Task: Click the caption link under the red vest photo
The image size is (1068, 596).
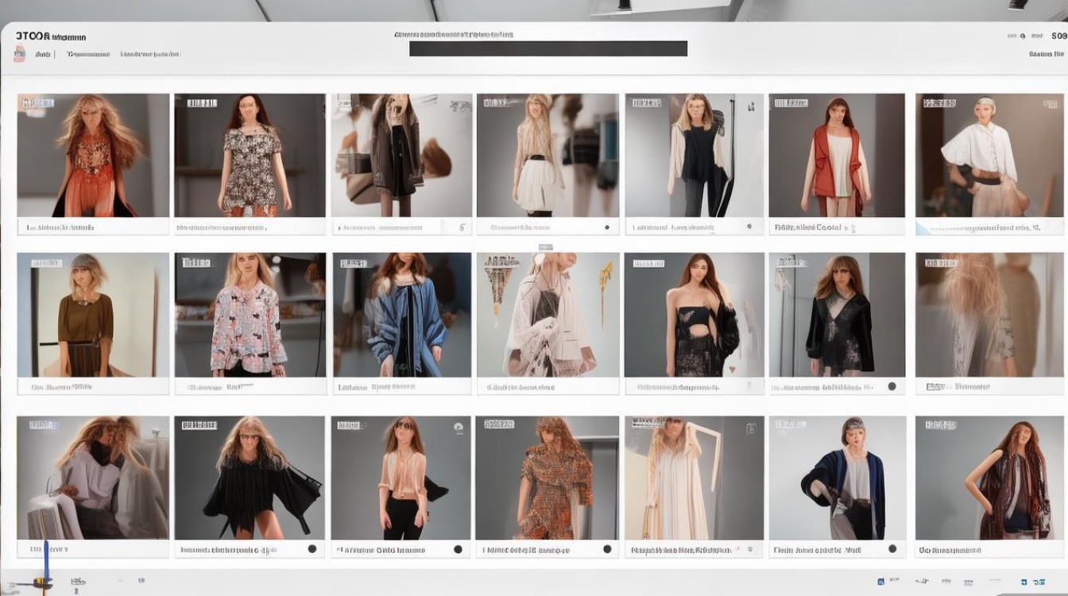Action: [807, 227]
